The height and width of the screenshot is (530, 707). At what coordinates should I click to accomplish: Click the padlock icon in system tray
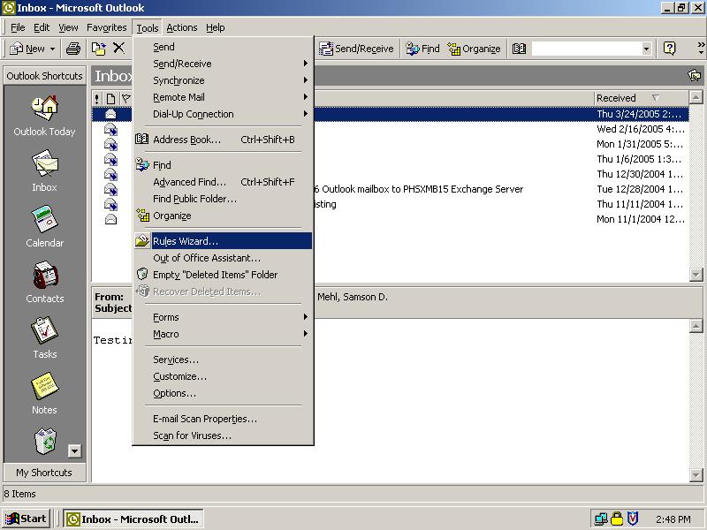click(616, 519)
